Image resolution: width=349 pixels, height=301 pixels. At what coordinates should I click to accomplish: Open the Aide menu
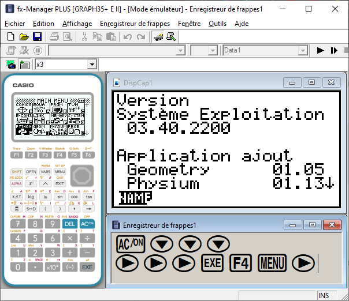[242, 24]
